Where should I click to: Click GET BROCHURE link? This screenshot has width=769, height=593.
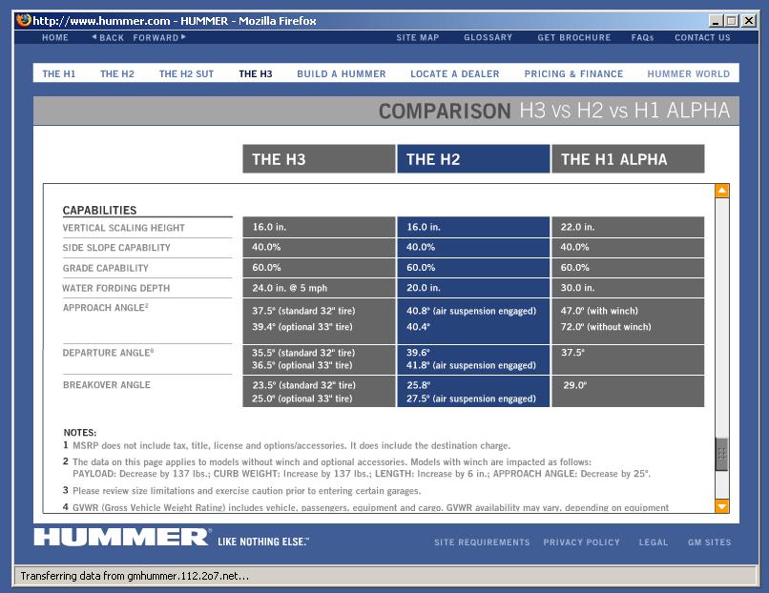[574, 38]
